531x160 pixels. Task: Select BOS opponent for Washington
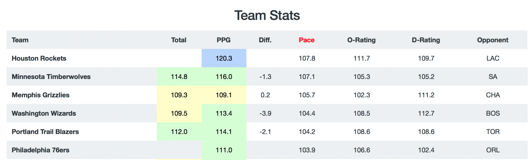coord(493,113)
